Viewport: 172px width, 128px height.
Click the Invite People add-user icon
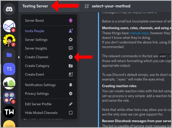point(71,31)
